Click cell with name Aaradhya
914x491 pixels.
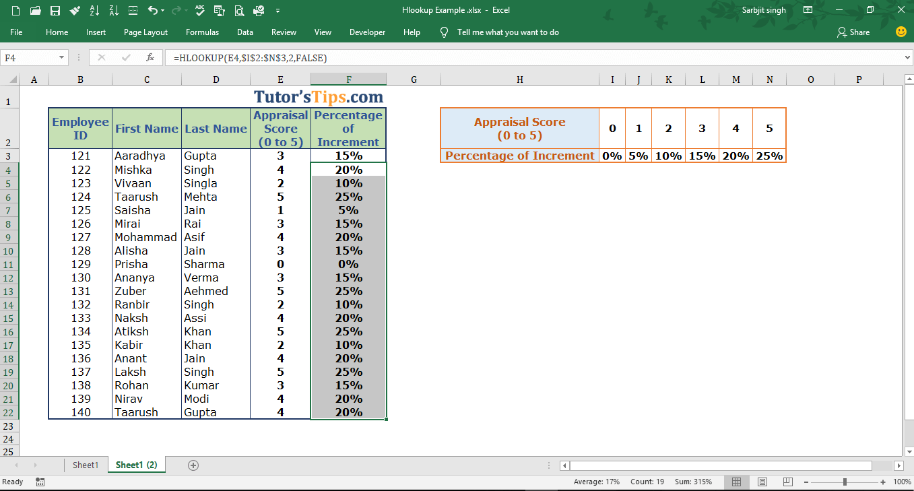pyautogui.click(x=147, y=156)
